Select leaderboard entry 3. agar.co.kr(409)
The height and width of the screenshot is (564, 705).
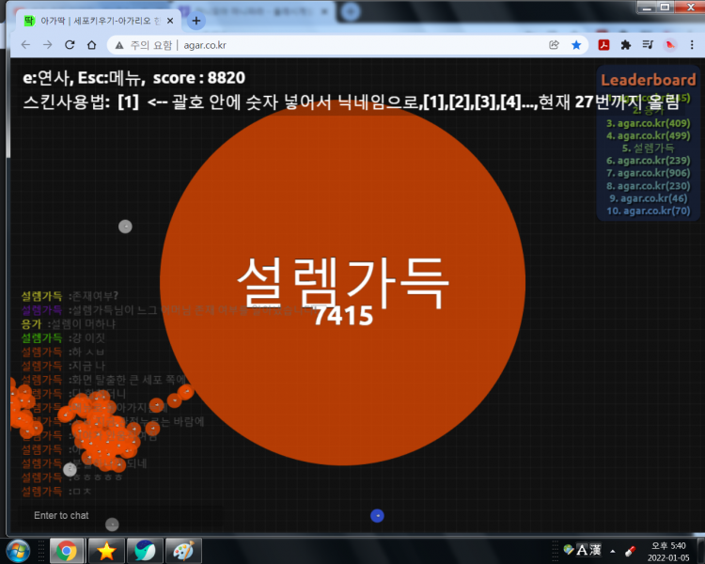tap(648, 123)
